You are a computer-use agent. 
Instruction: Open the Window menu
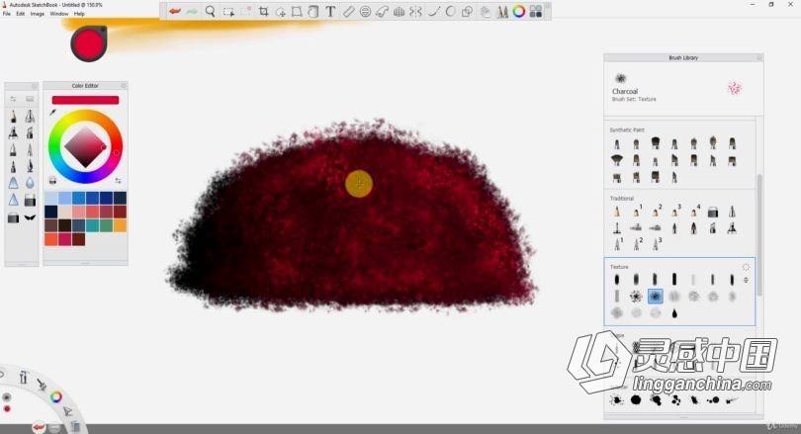(58, 14)
